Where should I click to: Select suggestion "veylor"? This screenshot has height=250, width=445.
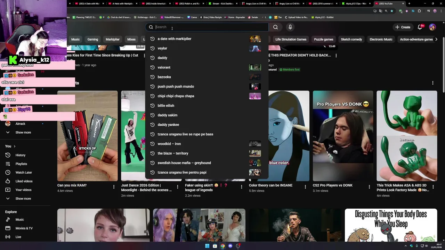pyautogui.click(x=207, y=48)
